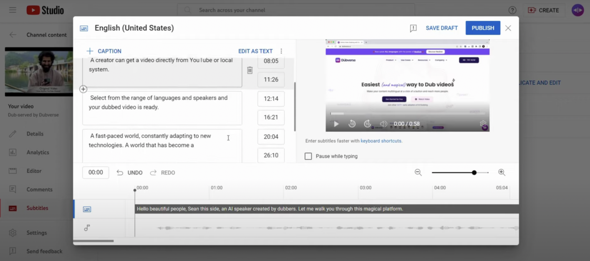Insert a new caption via plus circle
The width and height of the screenshot is (590, 261).
pyautogui.click(x=83, y=89)
